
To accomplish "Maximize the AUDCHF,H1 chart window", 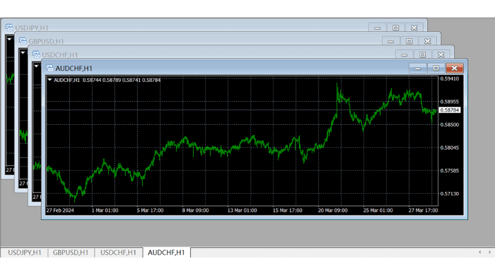I will (436, 68).
